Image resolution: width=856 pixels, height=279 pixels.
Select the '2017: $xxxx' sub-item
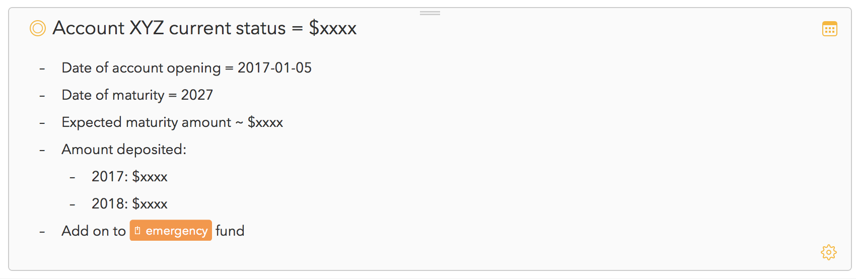pos(129,177)
